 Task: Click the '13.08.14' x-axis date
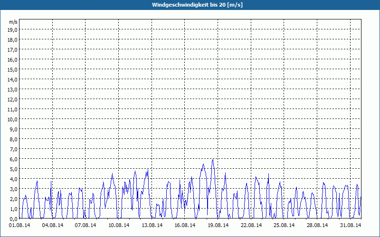click(x=152, y=225)
